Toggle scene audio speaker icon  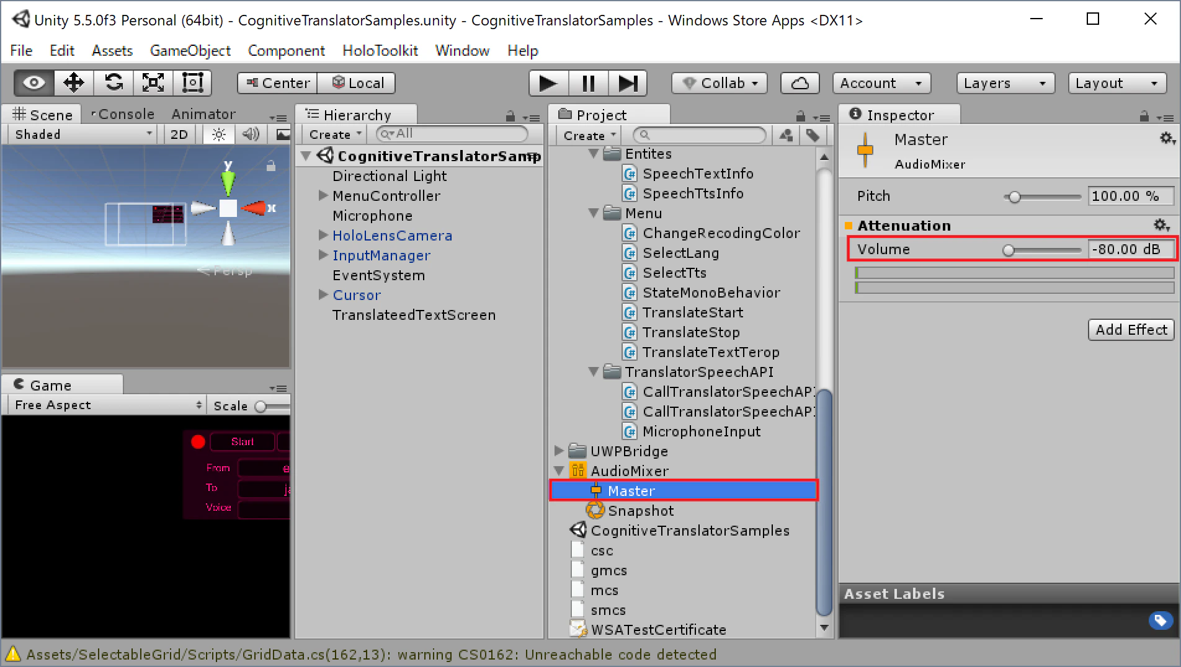(x=251, y=135)
